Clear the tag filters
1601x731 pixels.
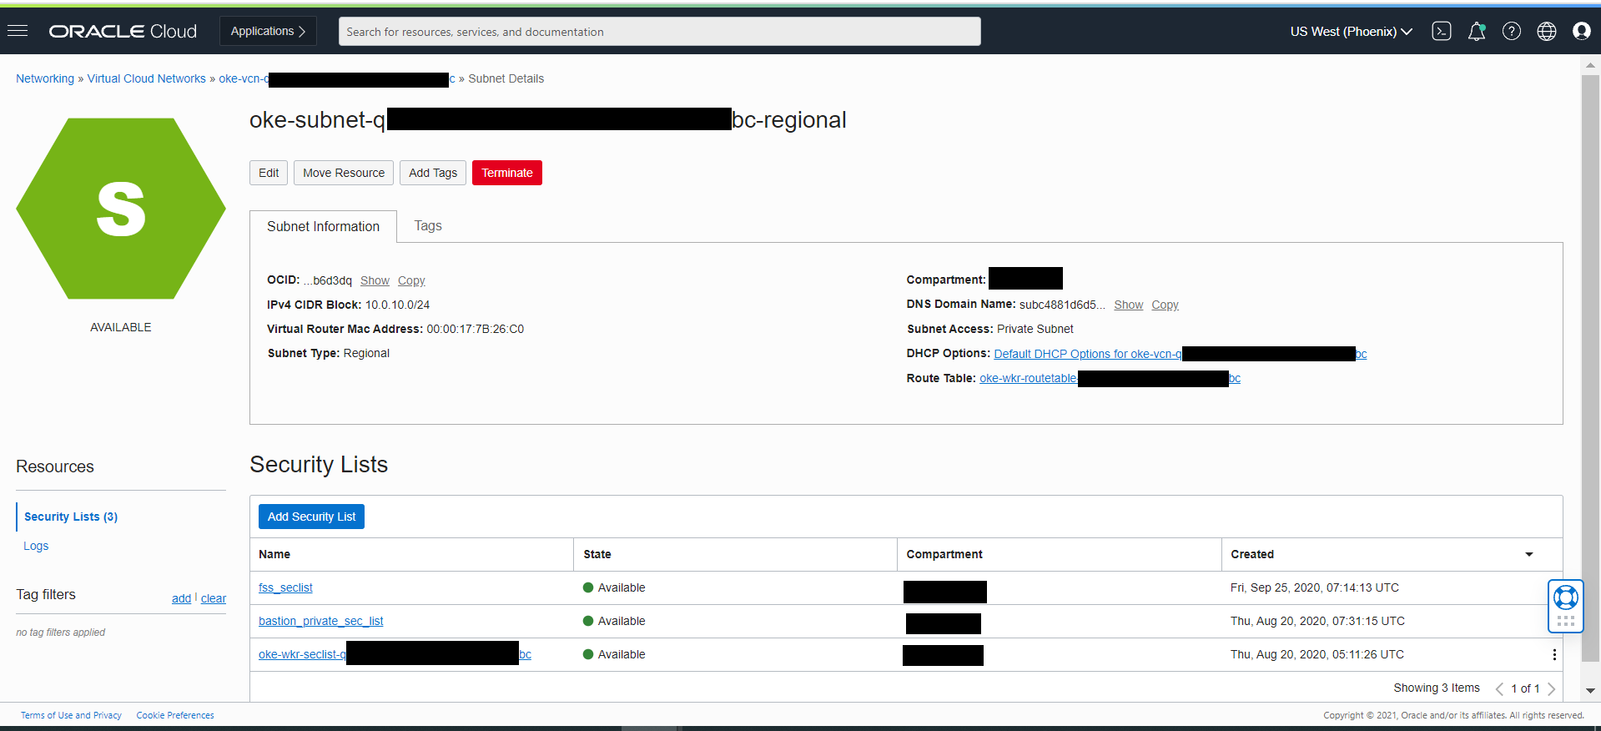214,598
